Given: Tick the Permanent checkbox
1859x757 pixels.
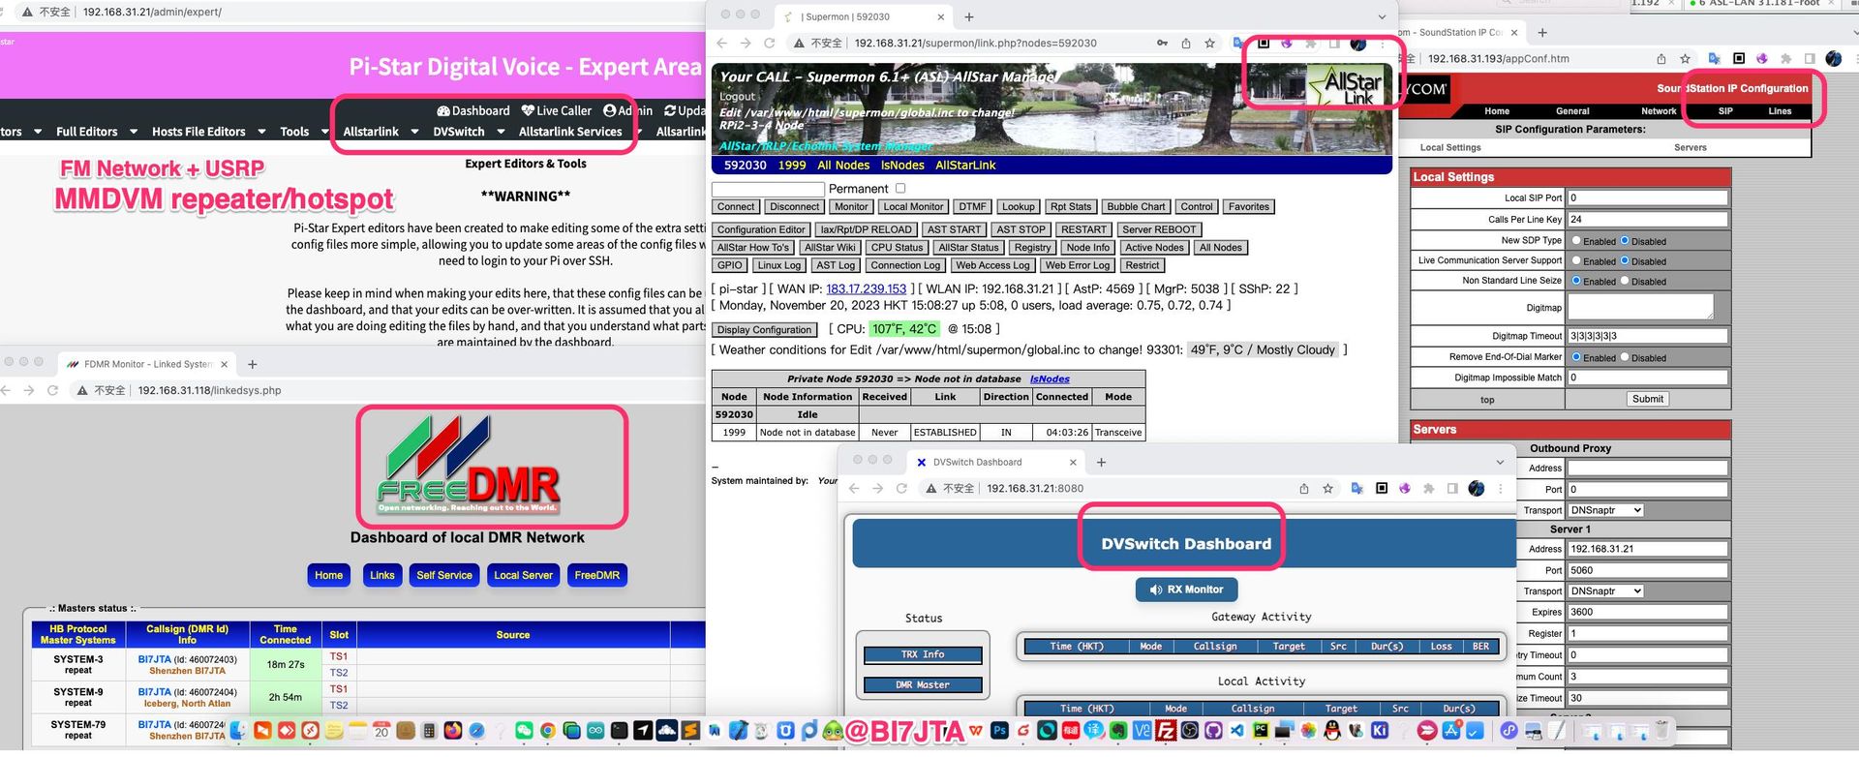Looking at the screenshot, I should (900, 189).
